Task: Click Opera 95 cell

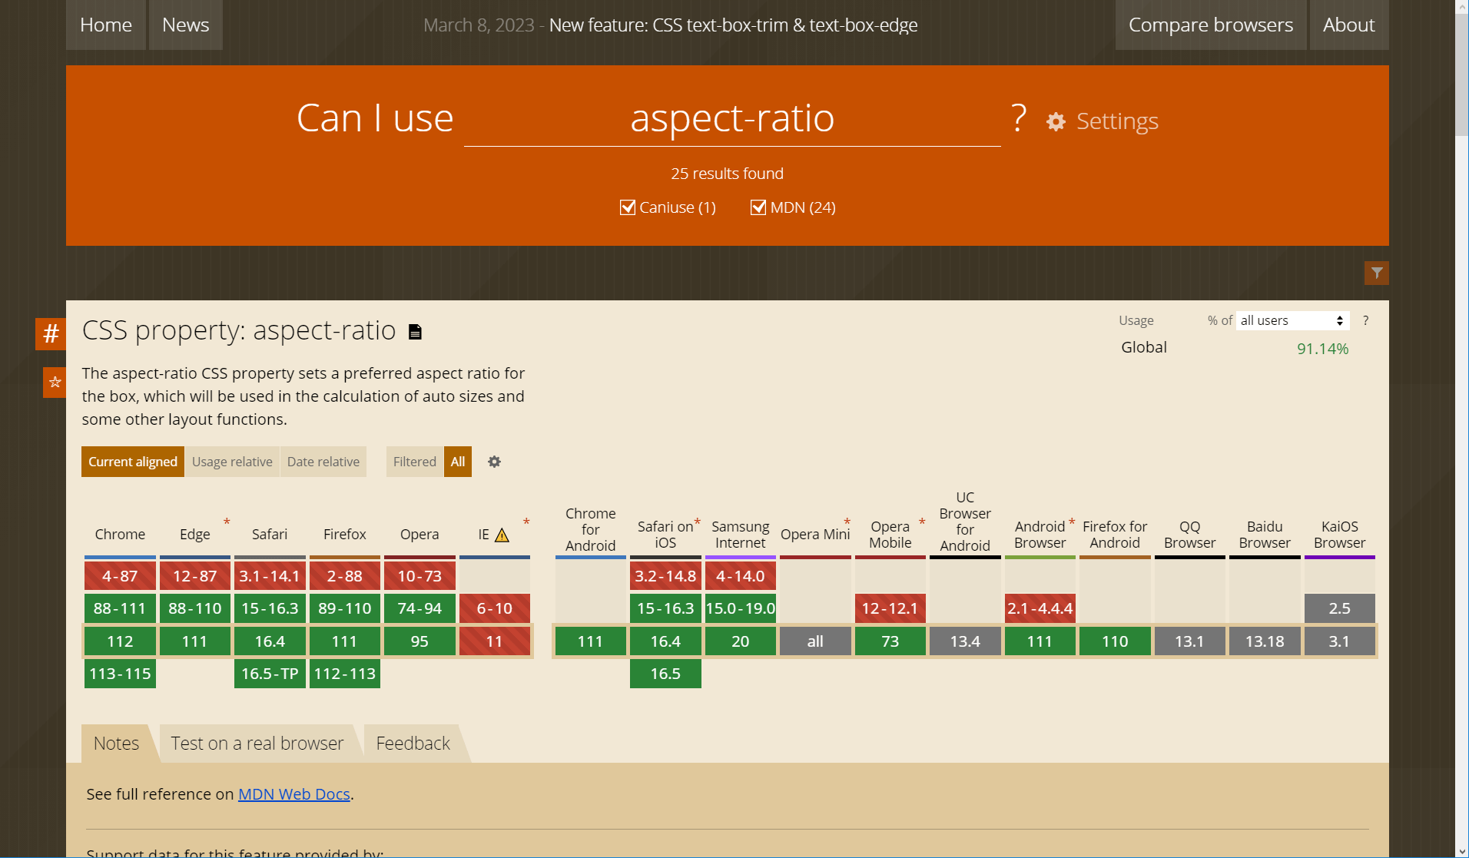Action: (419, 641)
